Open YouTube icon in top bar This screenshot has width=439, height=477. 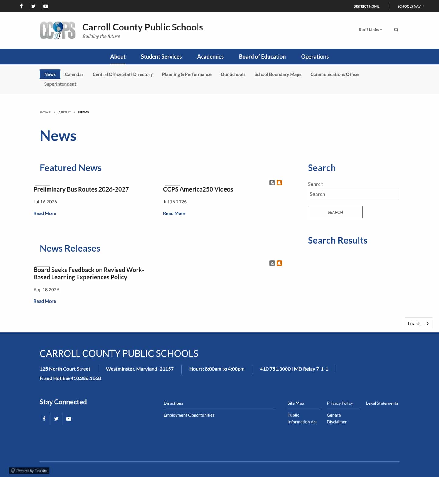pyautogui.click(x=46, y=6)
